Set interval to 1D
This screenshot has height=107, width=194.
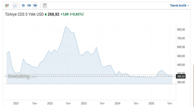[23, 5]
